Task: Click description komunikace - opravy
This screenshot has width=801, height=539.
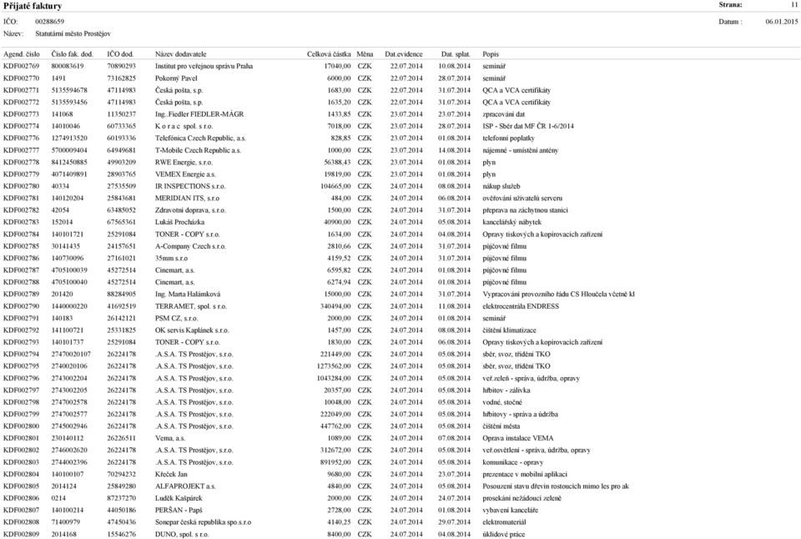Action: [x=513, y=462]
